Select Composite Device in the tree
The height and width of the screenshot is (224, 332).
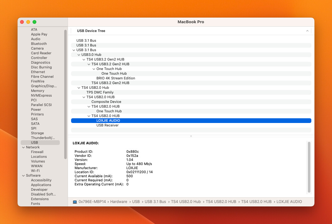coord(106,102)
